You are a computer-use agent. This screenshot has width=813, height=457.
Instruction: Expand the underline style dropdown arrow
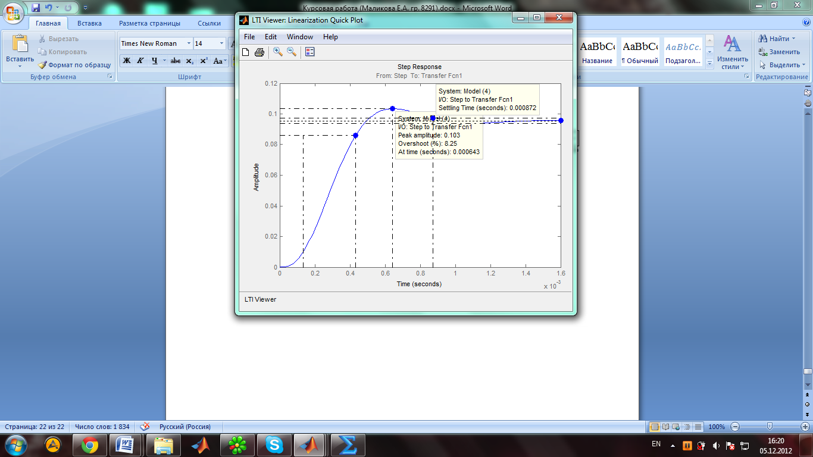tap(164, 61)
